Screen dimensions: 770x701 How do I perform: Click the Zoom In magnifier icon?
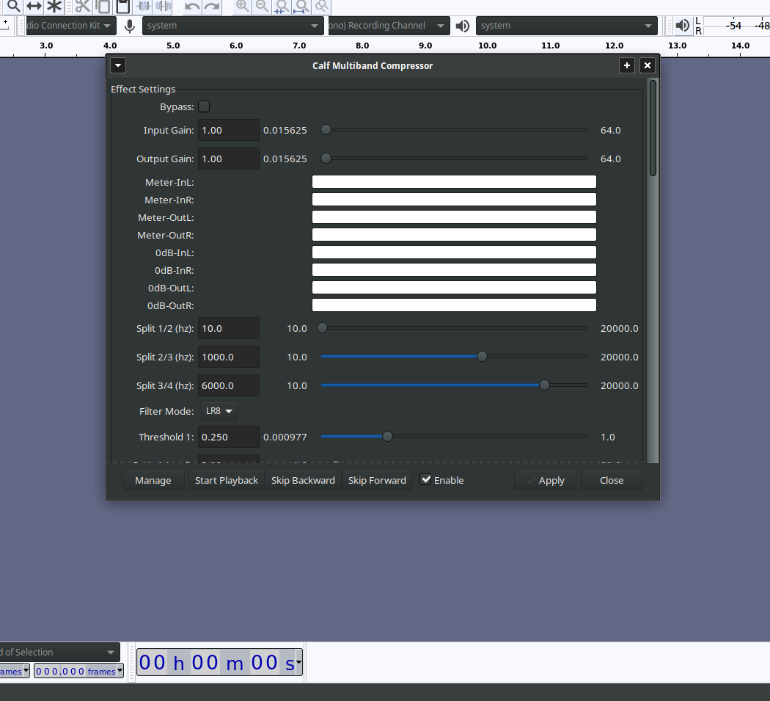(242, 7)
